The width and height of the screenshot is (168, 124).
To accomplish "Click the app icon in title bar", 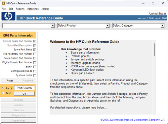I will point(4,3).
